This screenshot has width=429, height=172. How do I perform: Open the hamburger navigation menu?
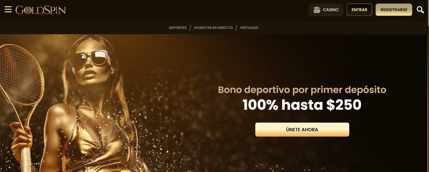(8, 10)
